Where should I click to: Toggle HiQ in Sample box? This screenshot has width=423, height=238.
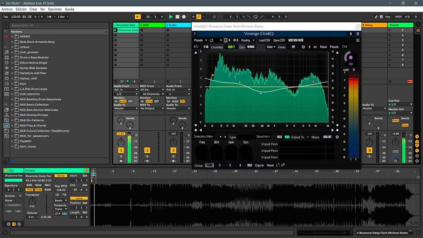tap(29, 190)
